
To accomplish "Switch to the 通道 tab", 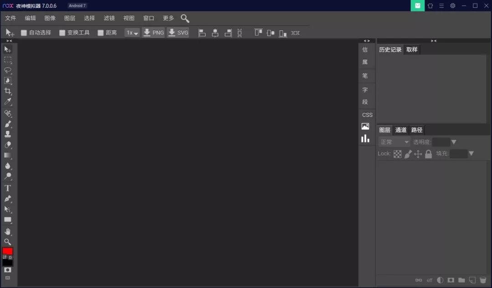I will [x=401, y=130].
